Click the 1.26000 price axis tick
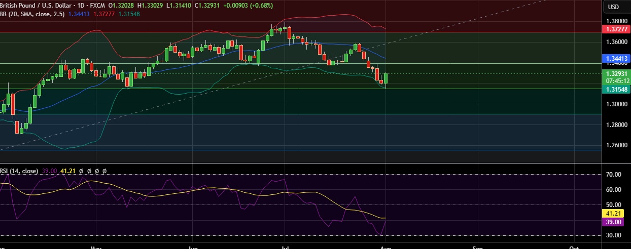Image resolution: width=631 pixels, height=249 pixels. (x=618, y=145)
